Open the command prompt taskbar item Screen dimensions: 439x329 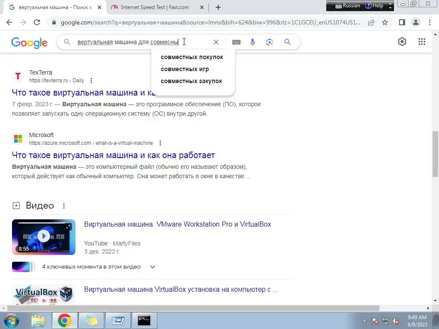(x=144, y=320)
